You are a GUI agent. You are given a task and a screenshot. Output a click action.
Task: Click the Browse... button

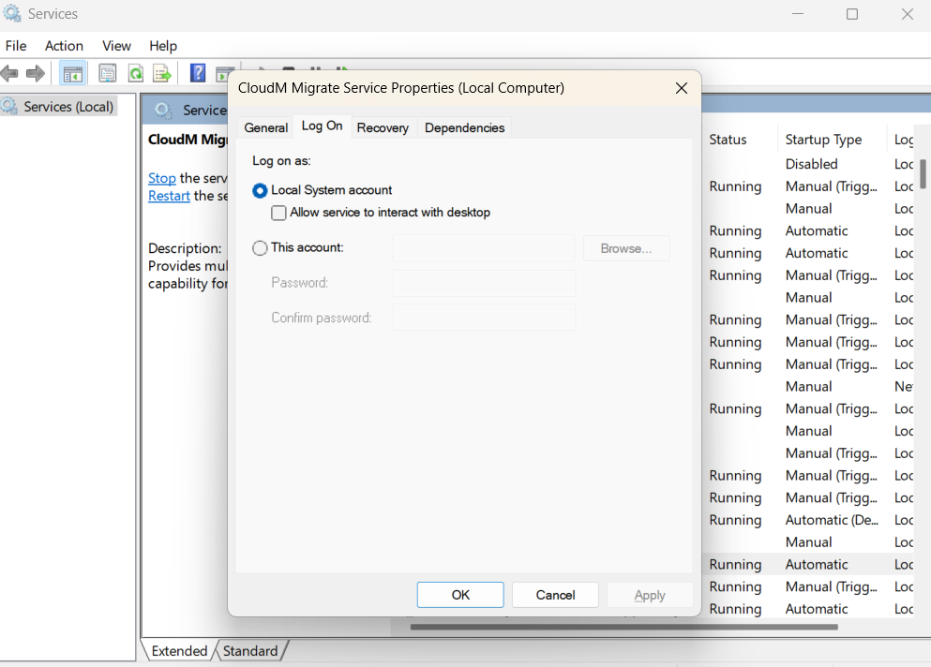pyautogui.click(x=626, y=248)
